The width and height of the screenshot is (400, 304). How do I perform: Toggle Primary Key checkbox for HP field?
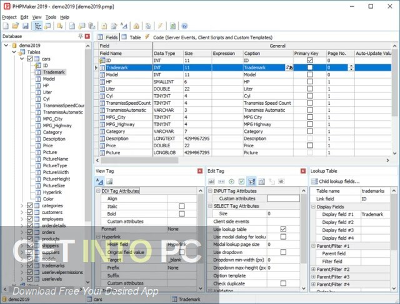[x=310, y=82]
